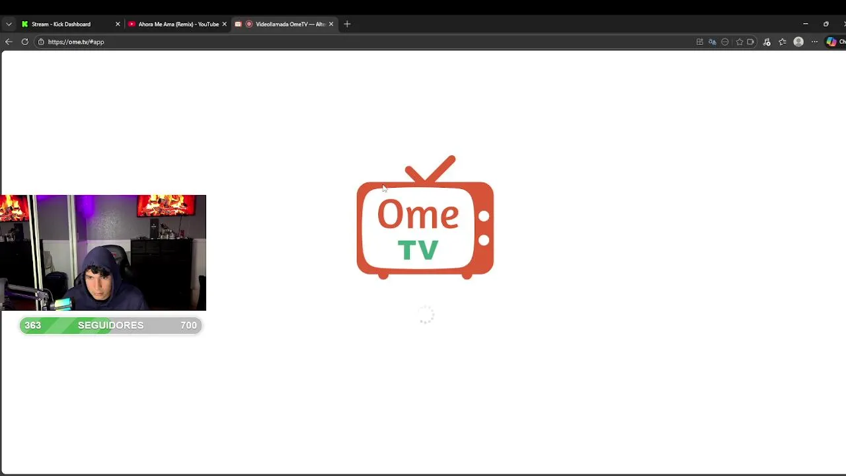The height and width of the screenshot is (476, 846).
Task: Select the Videollamada OmeTV tab
Action: pyautogui.click(x=284, y=24)
